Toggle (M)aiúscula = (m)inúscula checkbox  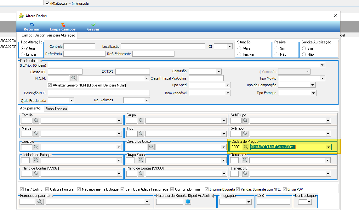click(47, 3)
